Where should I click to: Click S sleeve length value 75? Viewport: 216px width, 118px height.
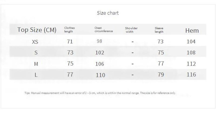(x=161, y=53)
